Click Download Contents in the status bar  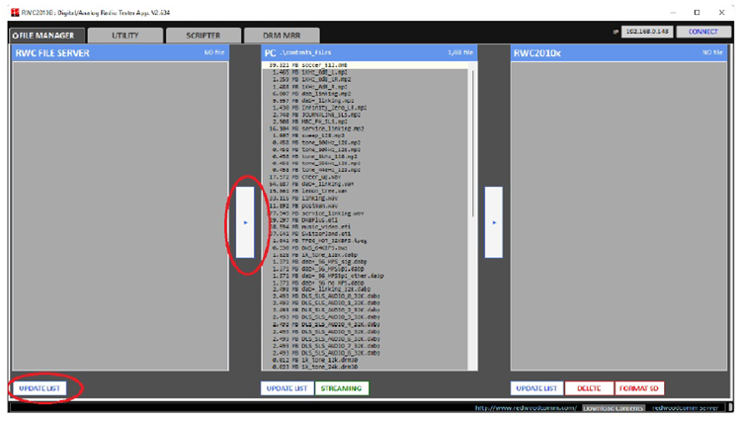(x=614, y=408)
